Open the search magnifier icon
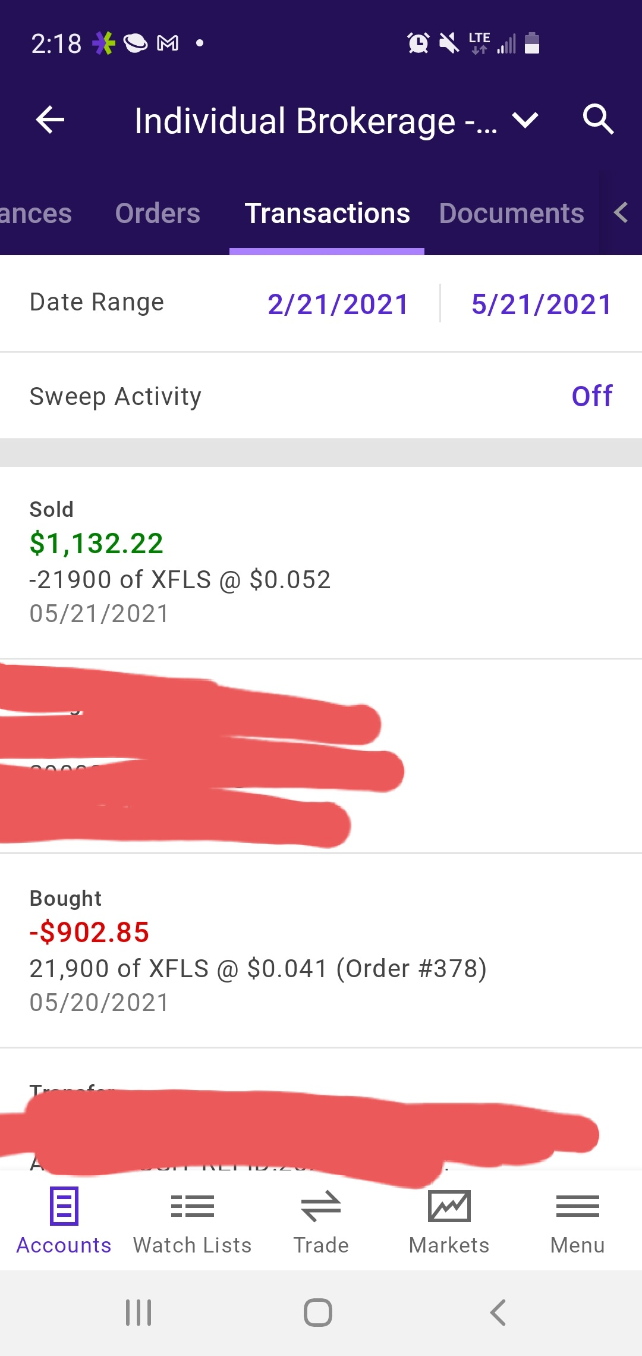This screenshot has height=1356, width=642. [597, 120]
